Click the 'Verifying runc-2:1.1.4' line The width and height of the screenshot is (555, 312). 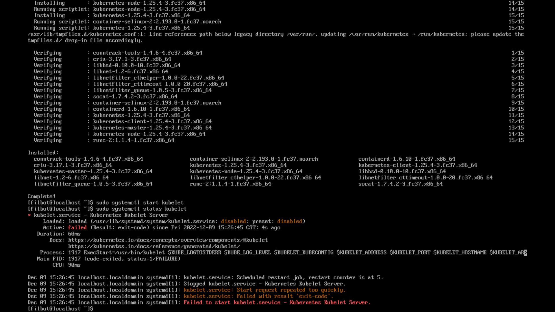(x=133, y=140)
